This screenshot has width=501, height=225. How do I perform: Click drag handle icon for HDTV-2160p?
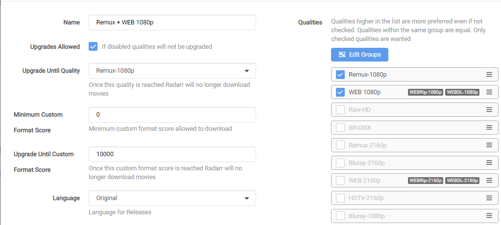[x=489, y=198]
